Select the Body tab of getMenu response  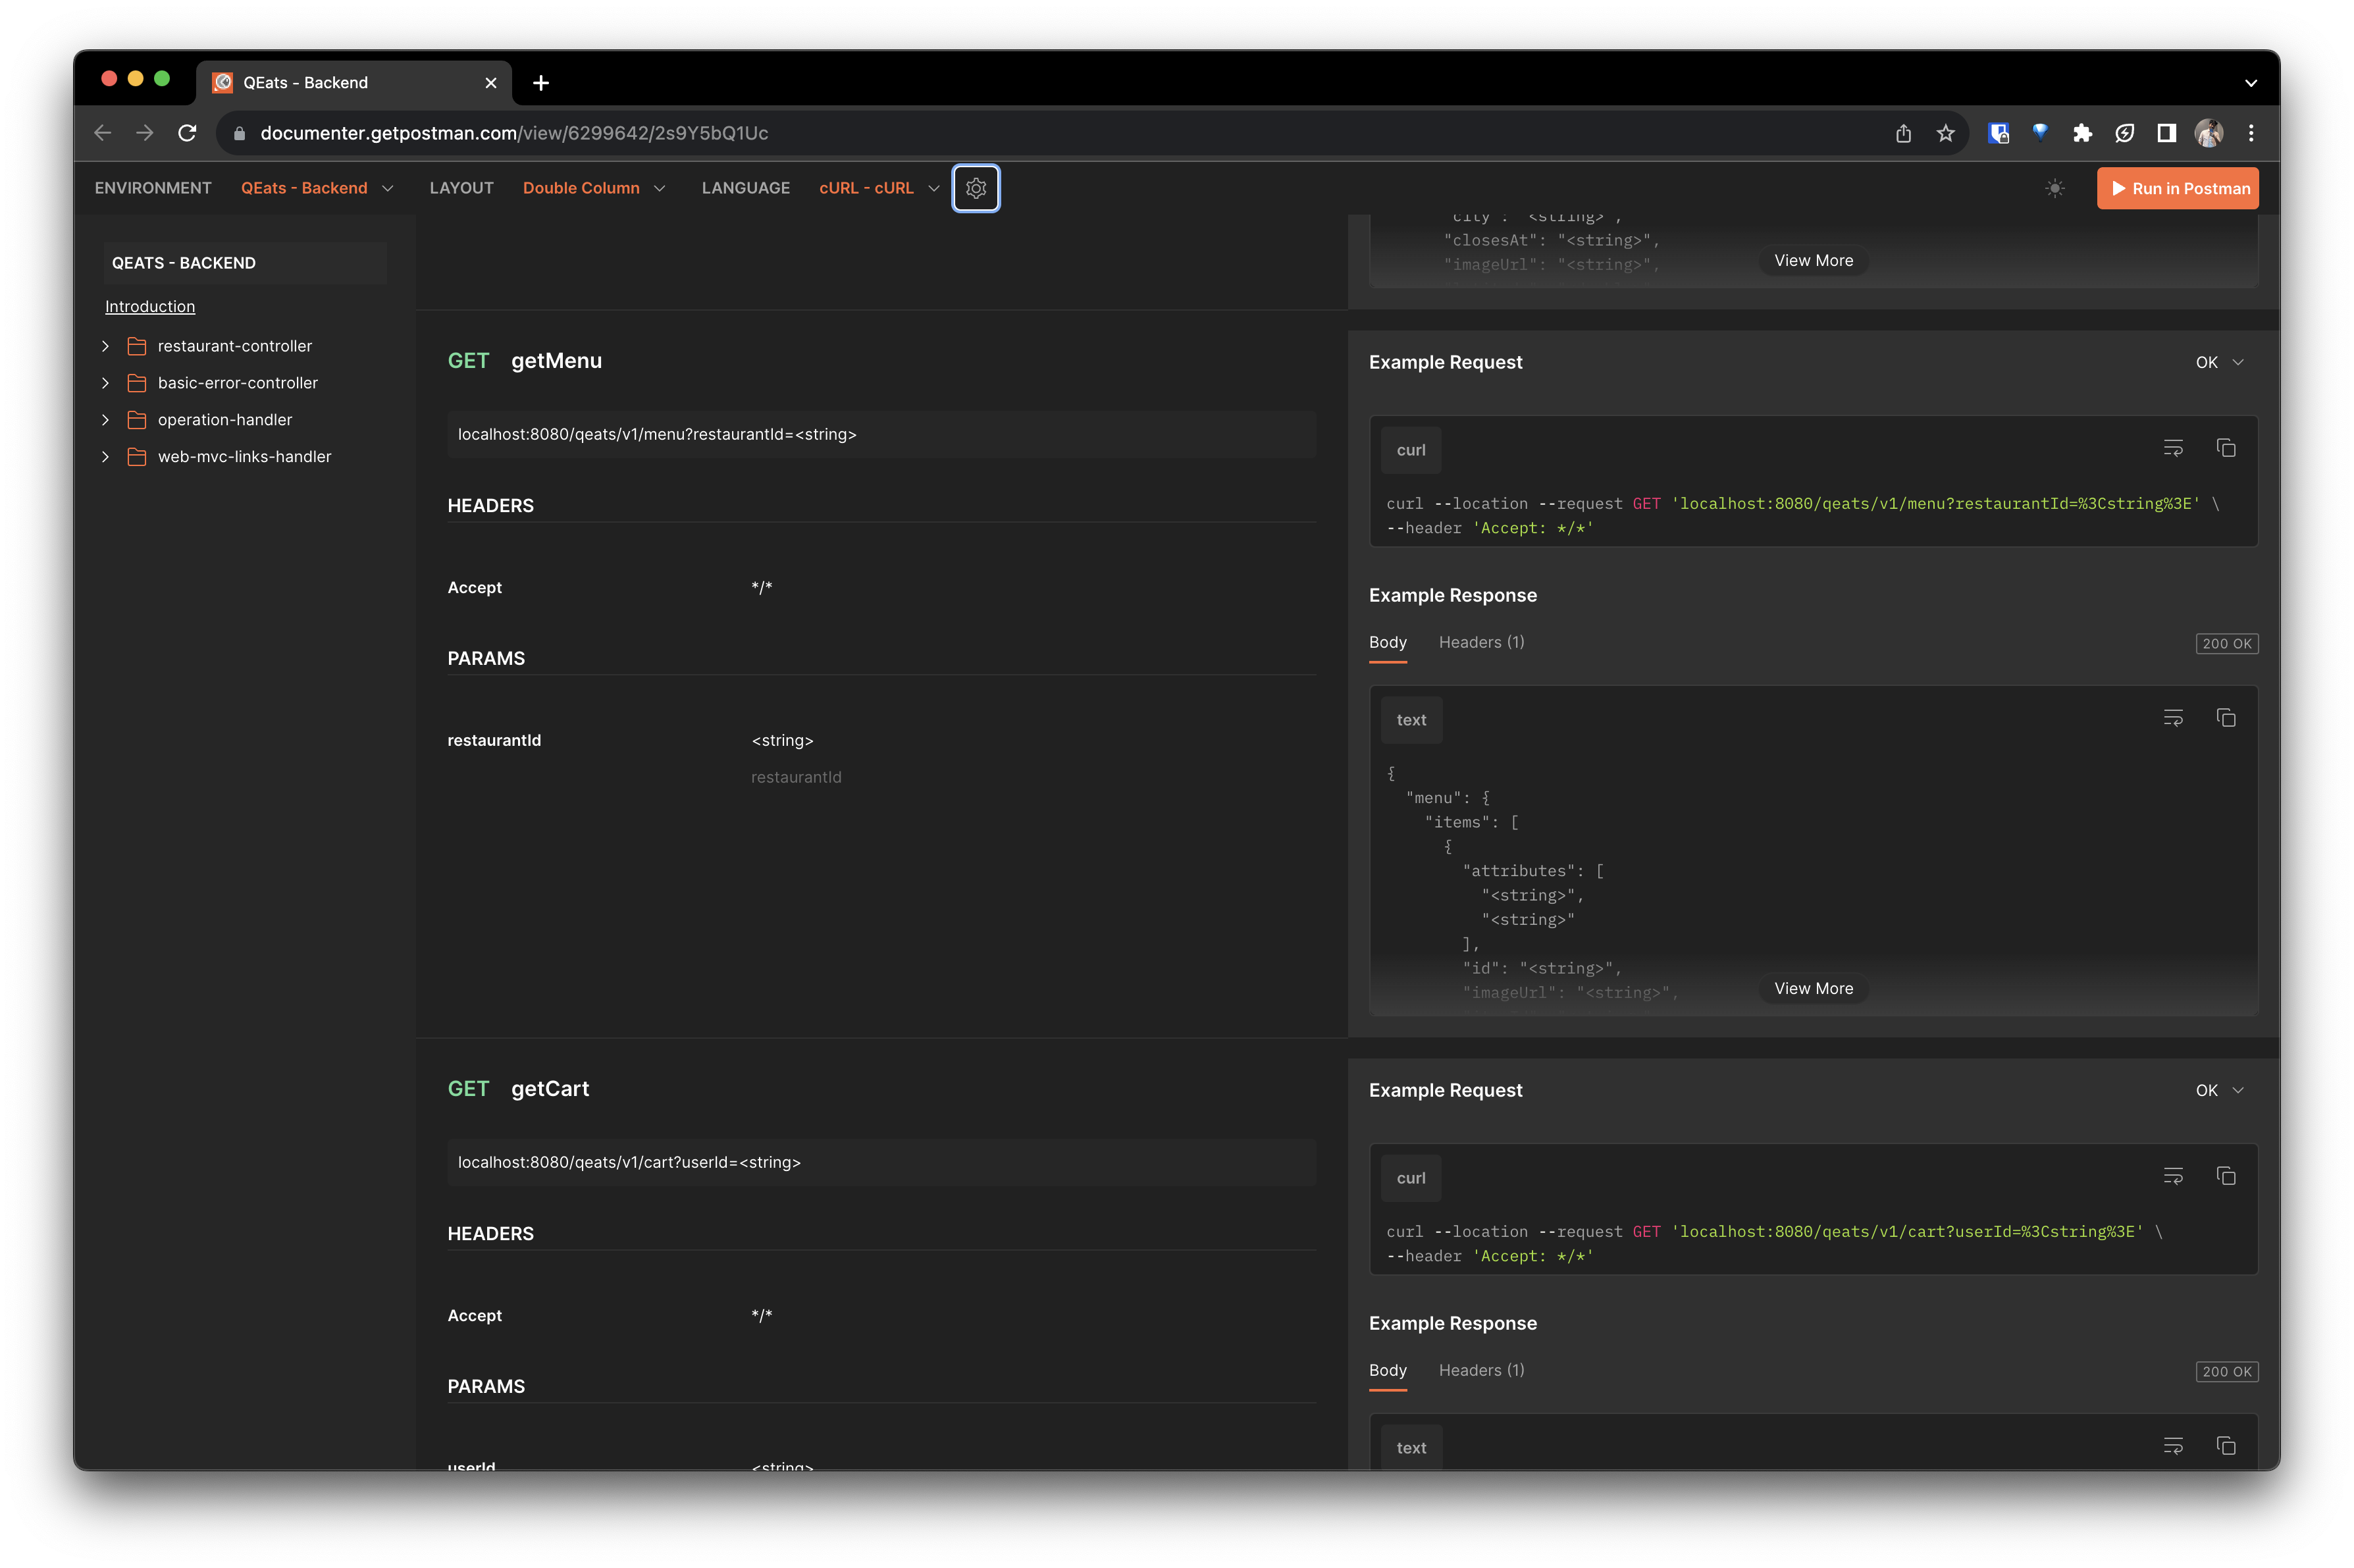point(1387,642)
